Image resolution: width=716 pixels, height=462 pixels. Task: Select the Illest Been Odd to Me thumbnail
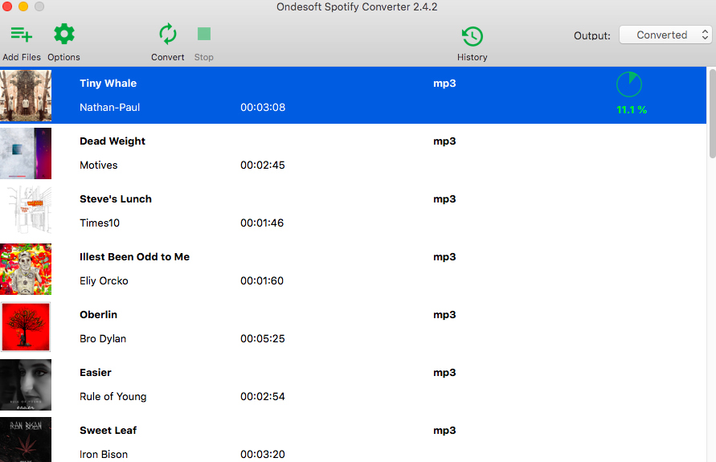click(26, 269)
